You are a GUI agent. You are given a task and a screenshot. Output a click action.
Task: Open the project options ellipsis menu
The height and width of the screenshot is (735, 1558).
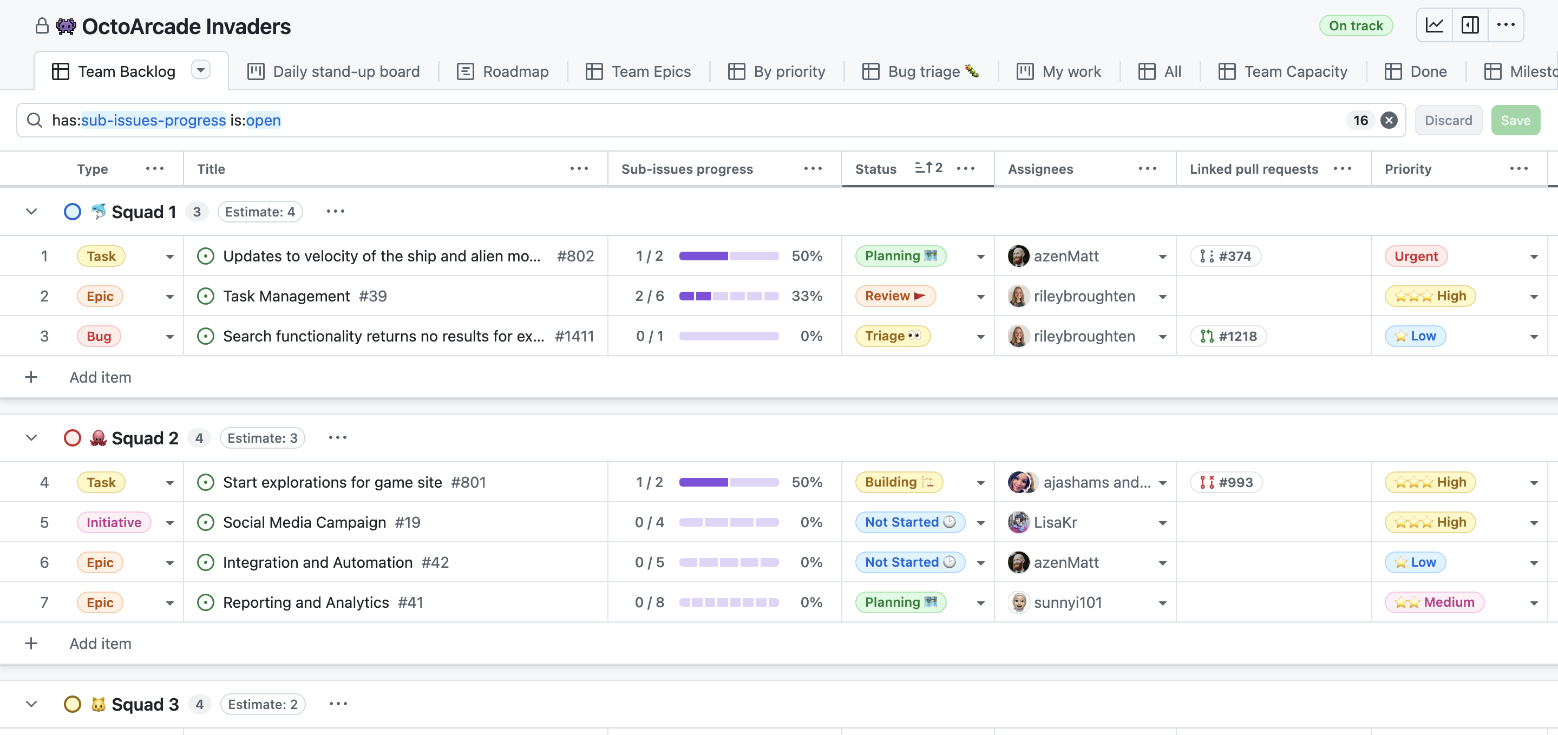1505,25
